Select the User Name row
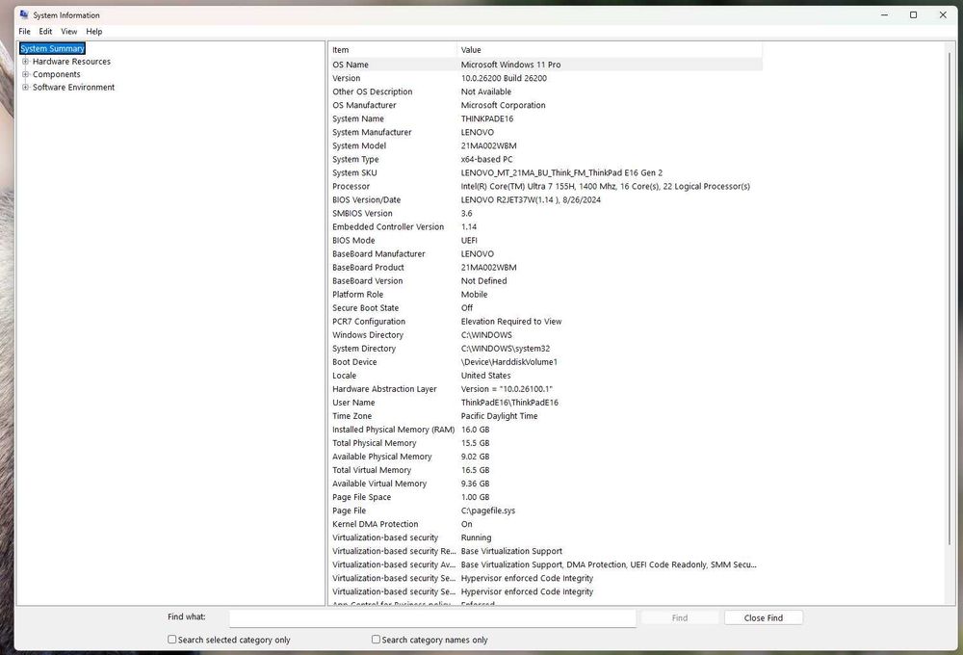The image size is (963, 655). pos(545,403)
